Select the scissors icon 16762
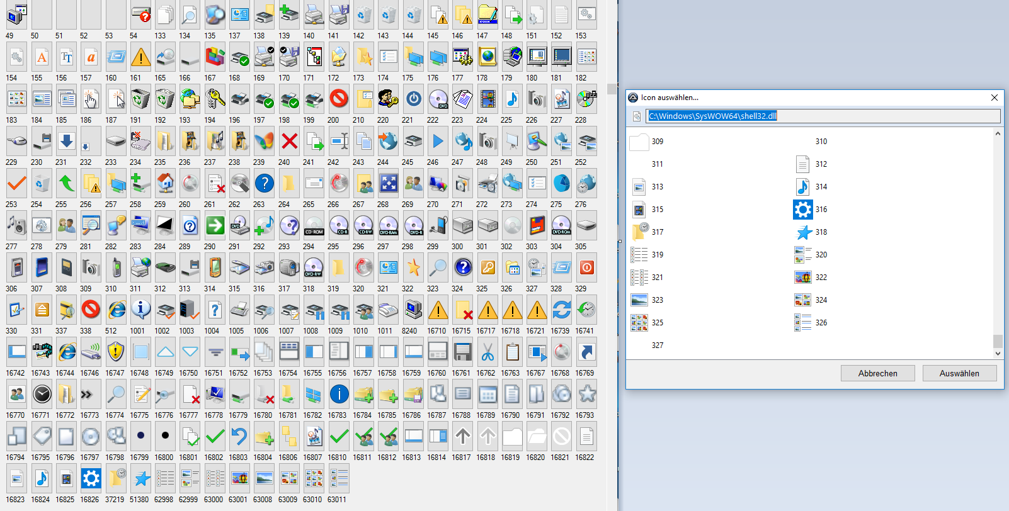Viewport: 1009px width, 511px height. (x=487, y=352)
